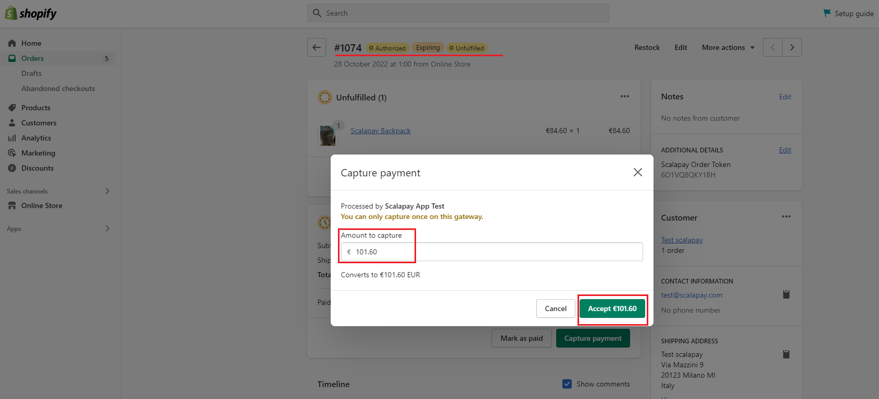The image size is (879, 399).
Task: Click the Products tag icon
Action: coord(12,108)
